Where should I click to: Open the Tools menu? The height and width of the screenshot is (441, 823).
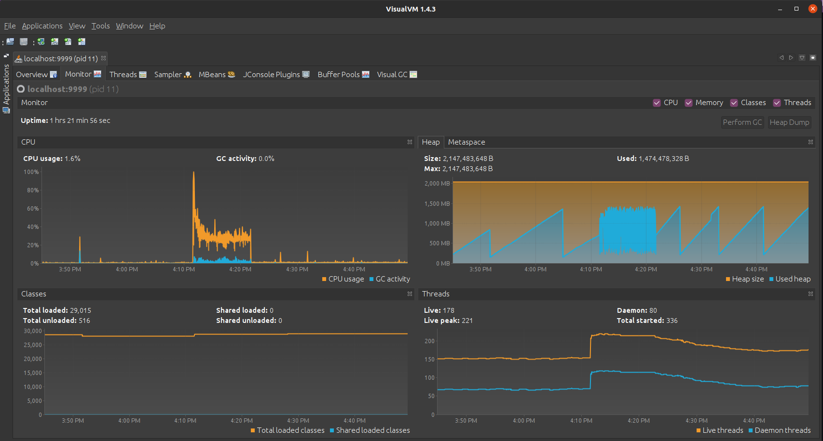coord(100,26)
